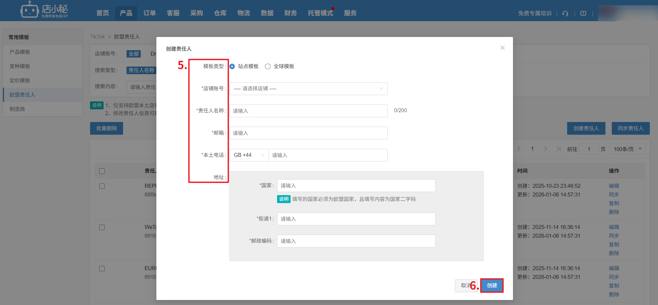Go to next page using the right arrow

tap(545, 149)
